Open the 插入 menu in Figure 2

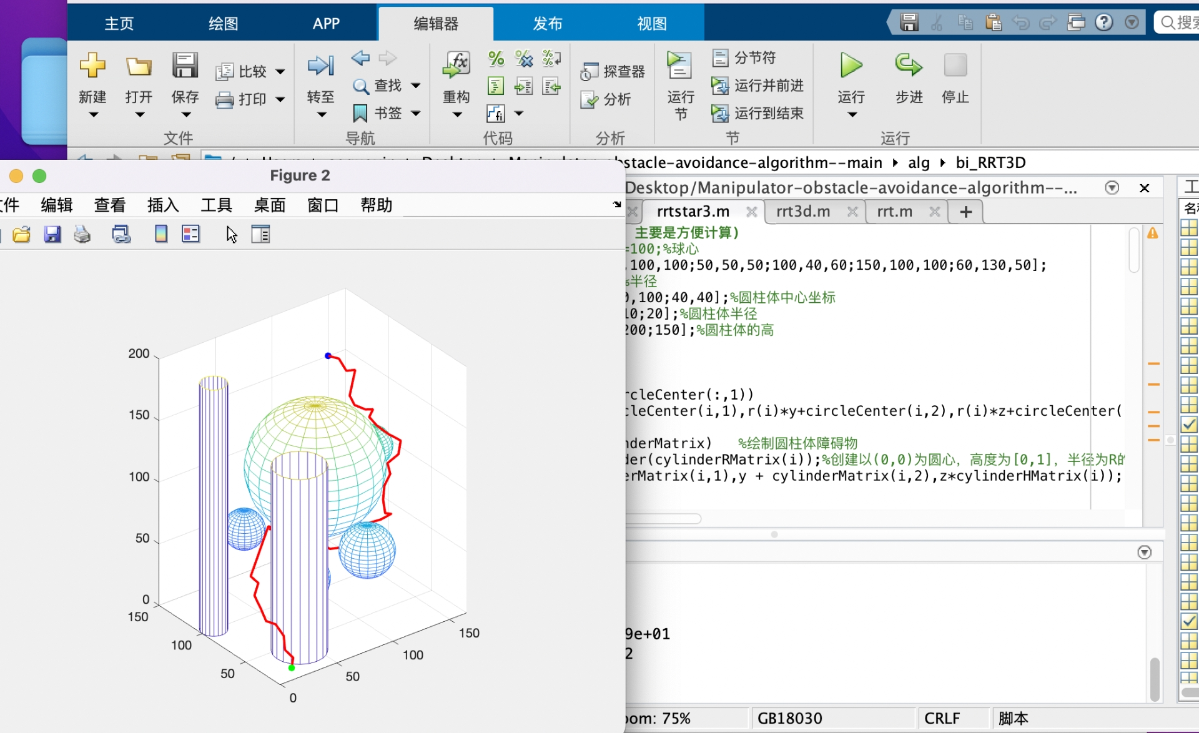(163, 205)
